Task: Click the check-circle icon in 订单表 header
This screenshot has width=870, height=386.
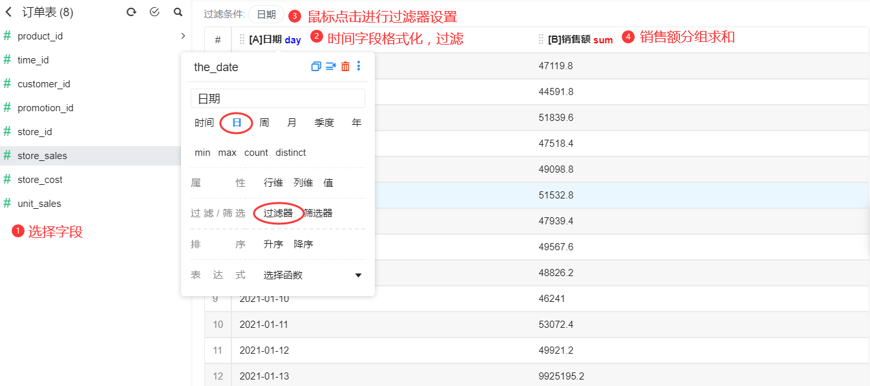Action: (154, 12)
